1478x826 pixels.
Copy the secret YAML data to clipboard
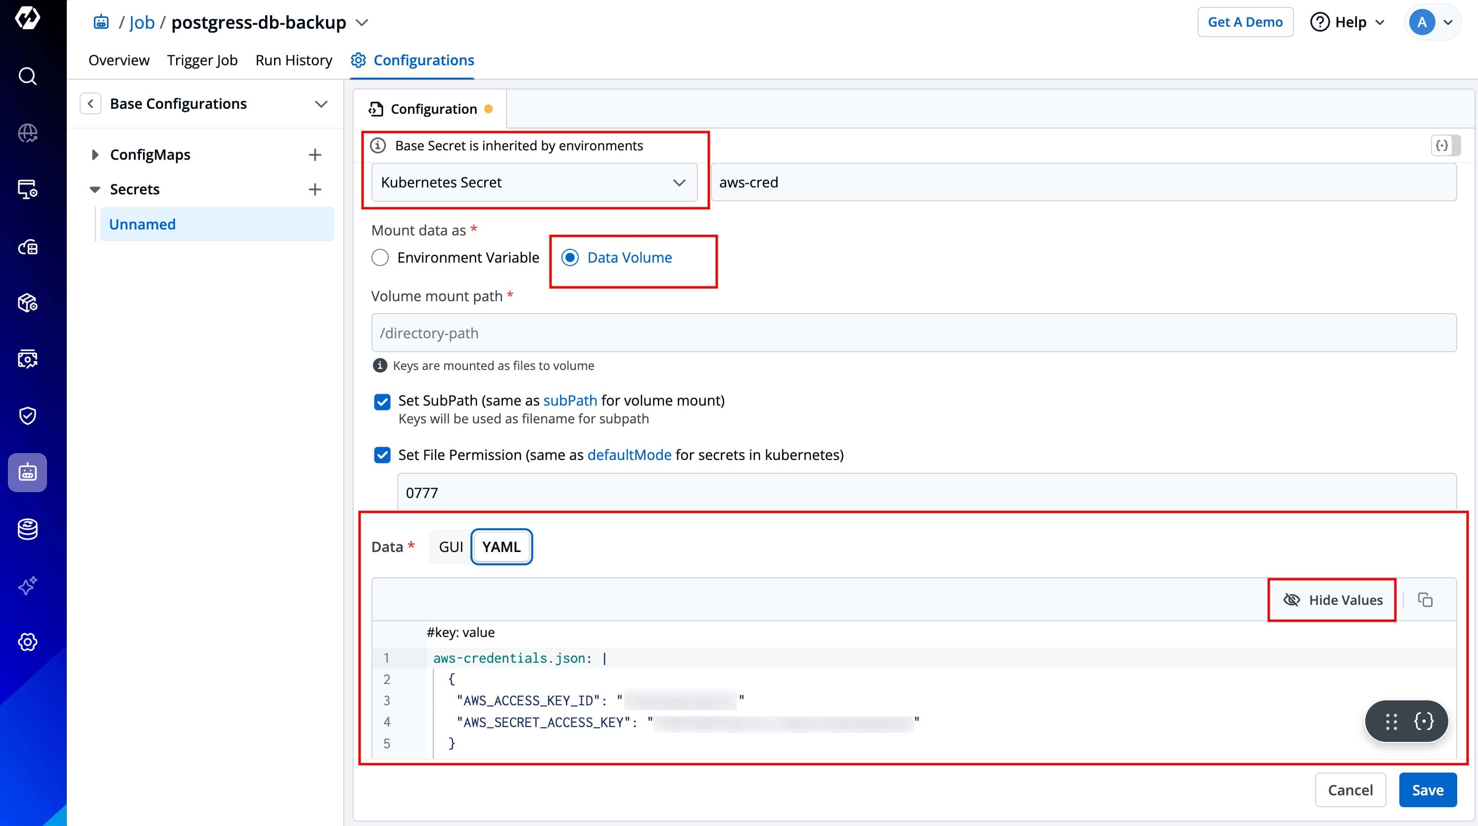coord(1425,600)
